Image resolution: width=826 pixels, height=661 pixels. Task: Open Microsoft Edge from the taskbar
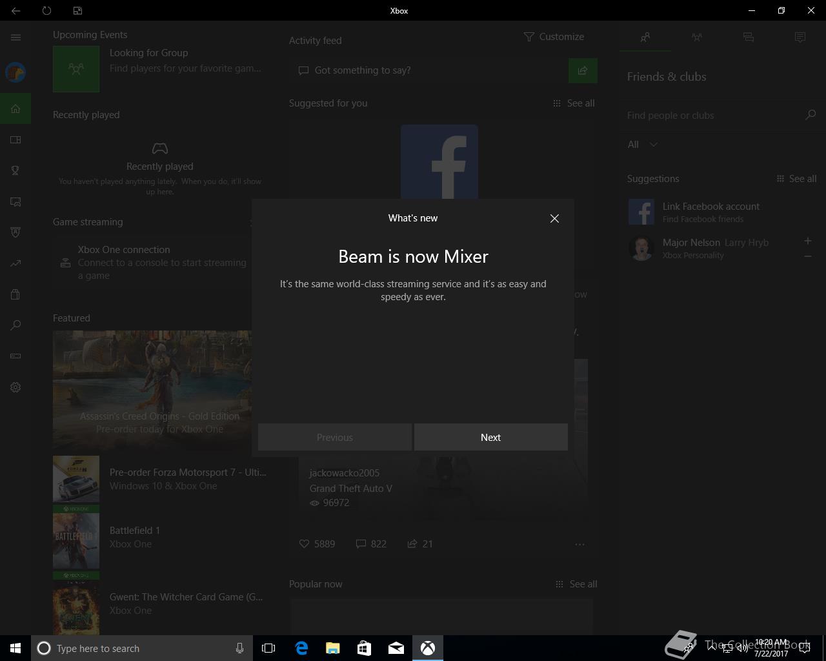coord(301,648)
